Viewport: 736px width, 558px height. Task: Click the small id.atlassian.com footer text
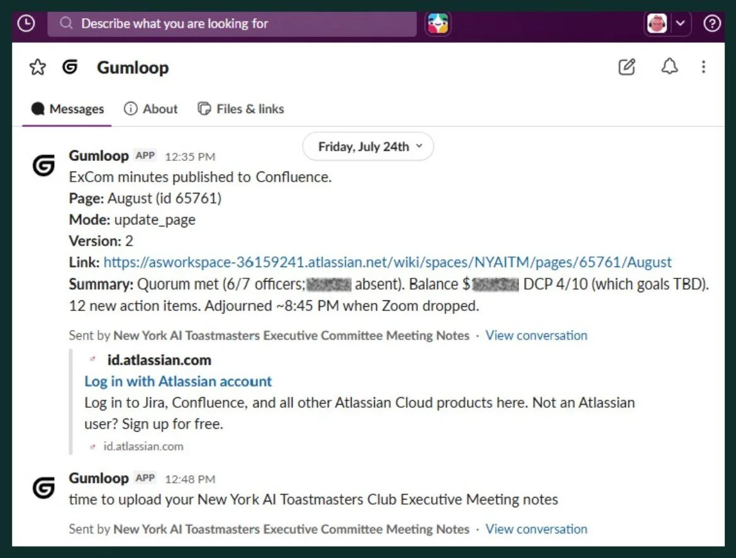click(x=143, y=446)
